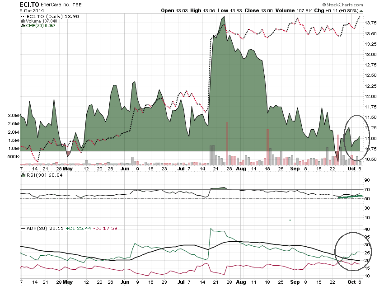
Task: Click the Oct label on the main chart axis
Action: click(351, 169)
